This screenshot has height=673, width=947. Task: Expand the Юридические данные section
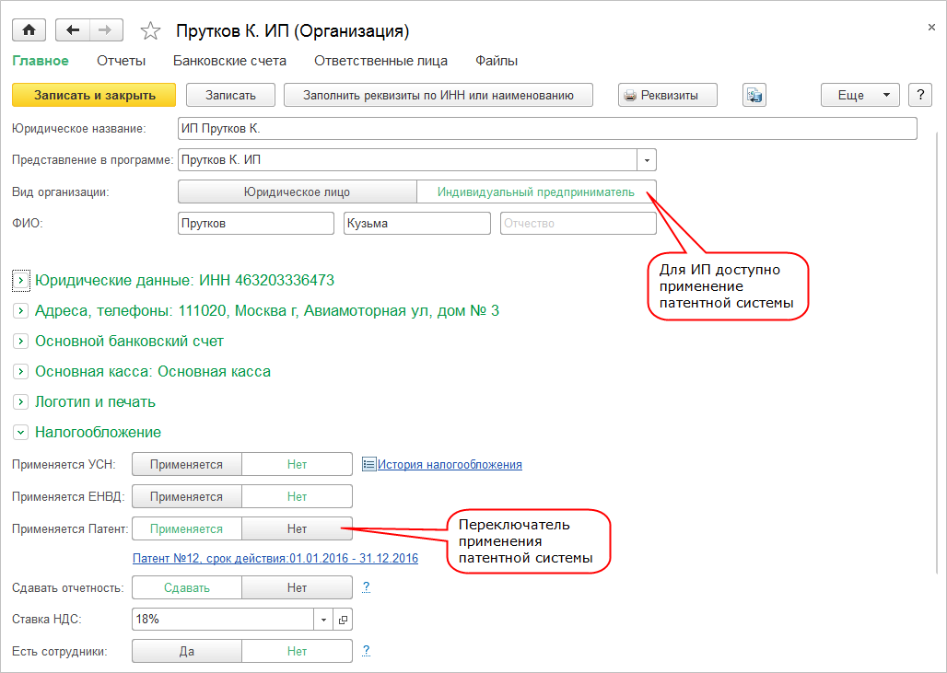[21, 280]
